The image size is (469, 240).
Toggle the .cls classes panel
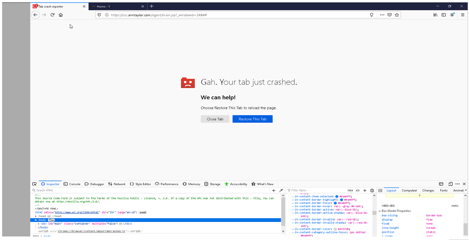pos(358,190)
